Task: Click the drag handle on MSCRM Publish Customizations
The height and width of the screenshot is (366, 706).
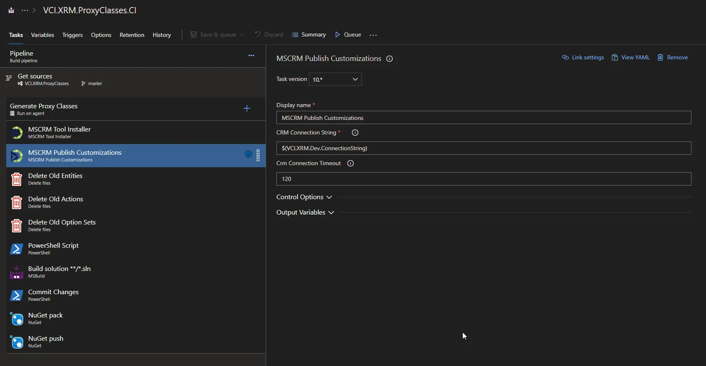Action: (x=258, y=155)
